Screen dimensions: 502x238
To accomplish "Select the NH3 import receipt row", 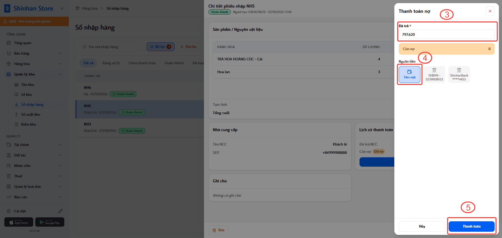I will 140,128.
